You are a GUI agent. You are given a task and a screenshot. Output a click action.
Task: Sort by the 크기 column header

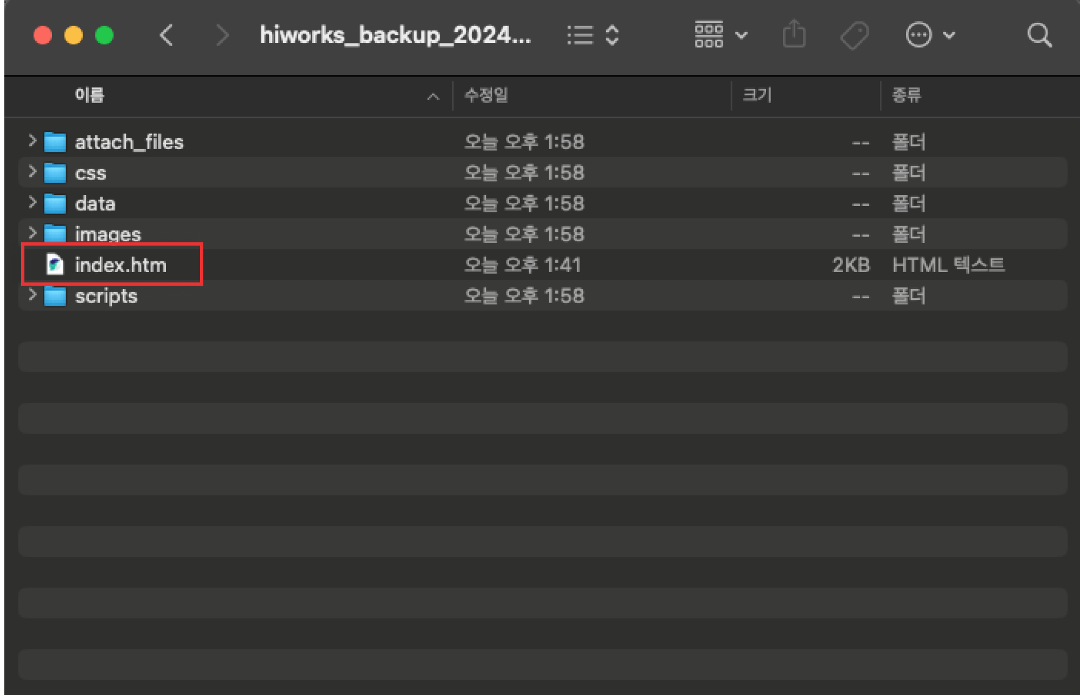tap(756, 95)
